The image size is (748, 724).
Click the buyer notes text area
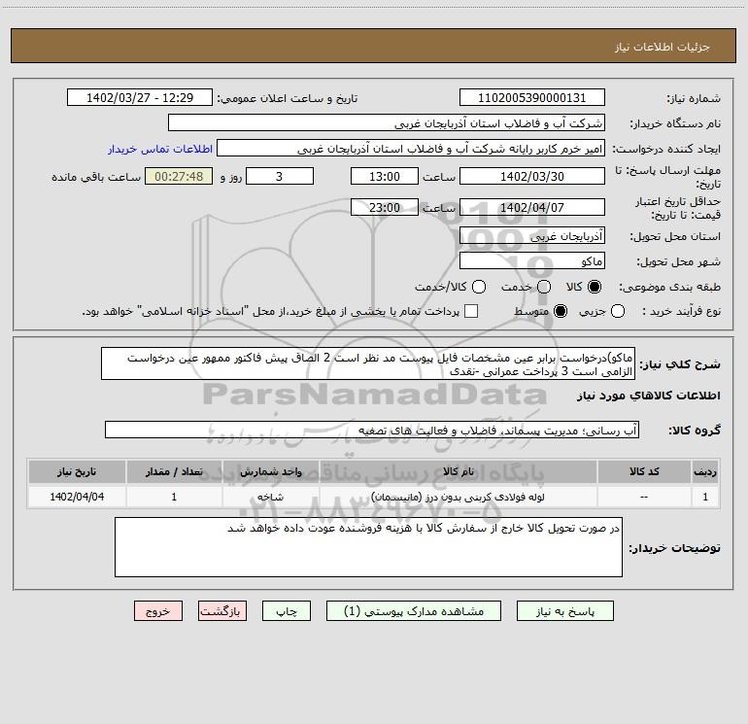pyautogui.click(x=368, y=547)
